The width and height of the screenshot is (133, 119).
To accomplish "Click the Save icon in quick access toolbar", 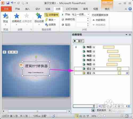I will point(8,3).
